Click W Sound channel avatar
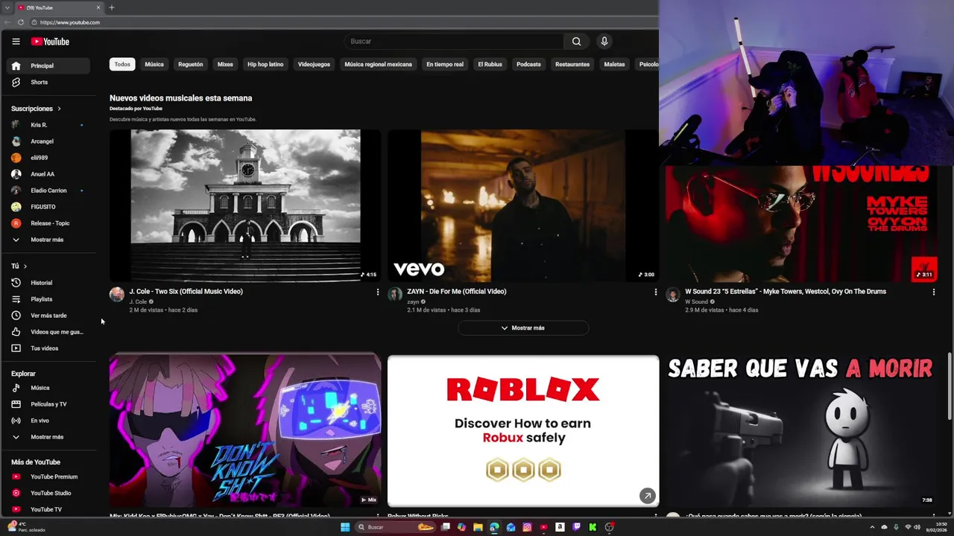 [x=673, y=294]
